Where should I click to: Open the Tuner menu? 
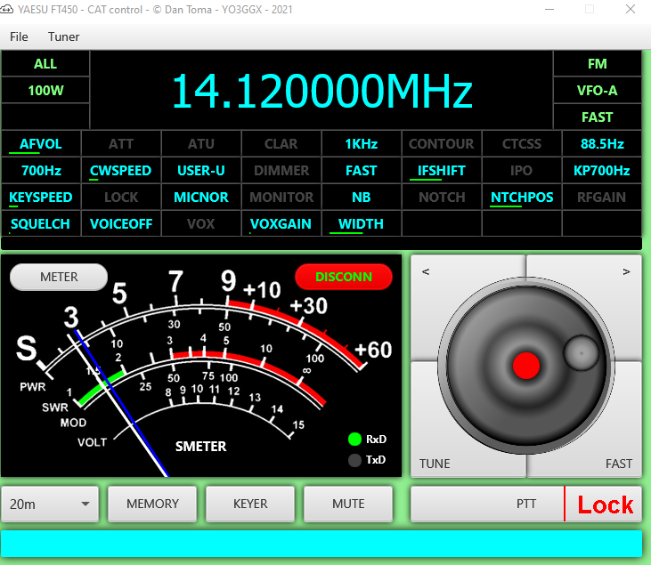point(63,36)
